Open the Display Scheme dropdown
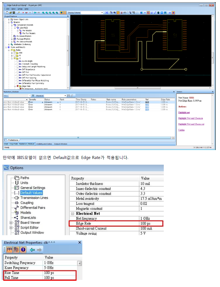This screenshot has height=287, width=220. click(x=102, y=13)
